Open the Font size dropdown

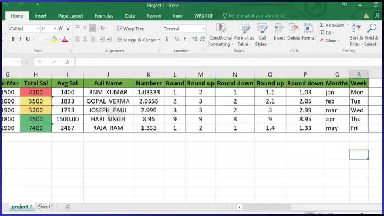coord(55,29)
